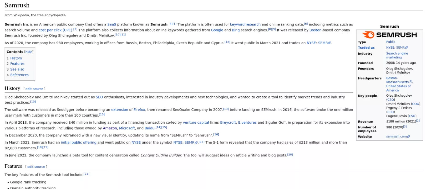Visit the Greycroft link

(x=228, y=123)
